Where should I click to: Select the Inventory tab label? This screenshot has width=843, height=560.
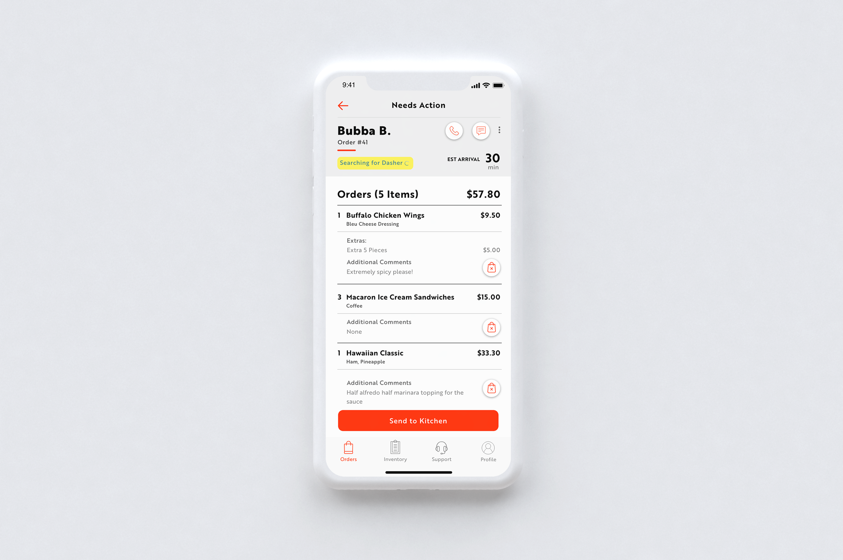pyautogui.click(x=395, y=458)
